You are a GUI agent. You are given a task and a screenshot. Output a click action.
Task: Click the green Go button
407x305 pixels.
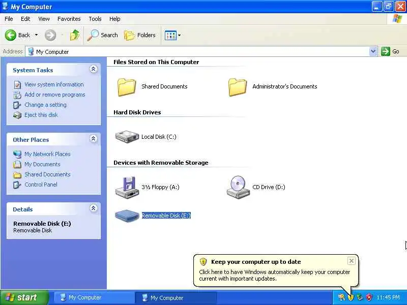[x=390, y=51]
